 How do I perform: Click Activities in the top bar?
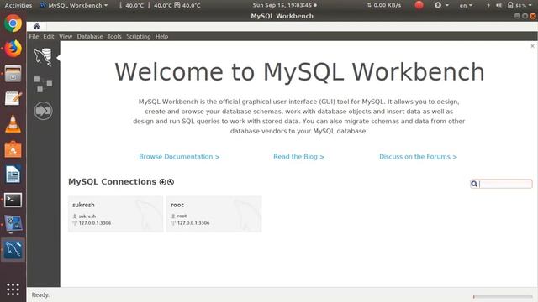[x=18, y=5]
